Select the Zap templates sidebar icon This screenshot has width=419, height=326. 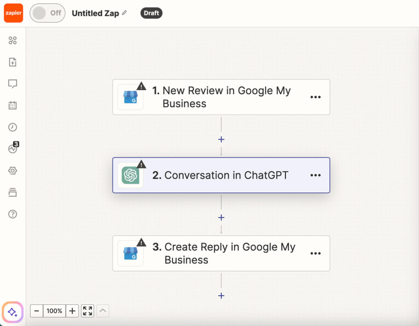12,62
